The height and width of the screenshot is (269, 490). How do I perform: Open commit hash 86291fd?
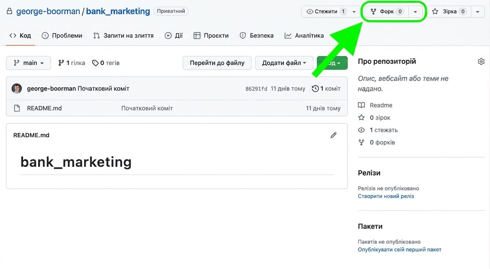tap(256, 89)
